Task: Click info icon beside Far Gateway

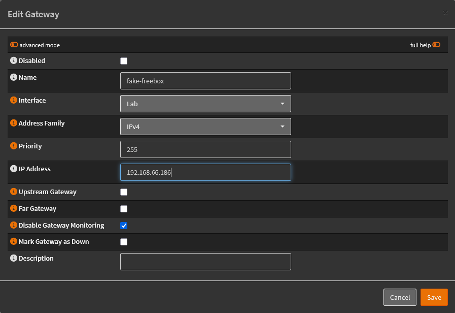Action: coord(14,209)
